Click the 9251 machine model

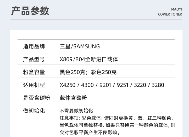pos(123,85)
